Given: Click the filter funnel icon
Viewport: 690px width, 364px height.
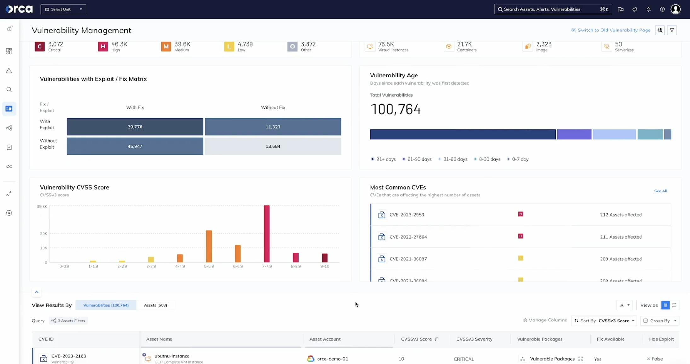Looking at the screenshot, I should [x=672, y=30].
